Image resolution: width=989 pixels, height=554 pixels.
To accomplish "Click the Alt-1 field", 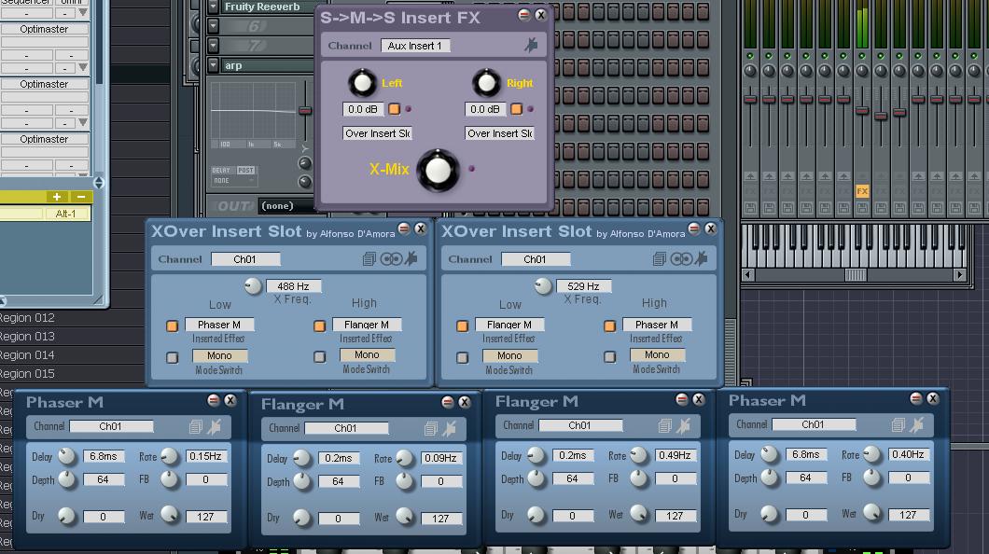I will tap(65, 214).
